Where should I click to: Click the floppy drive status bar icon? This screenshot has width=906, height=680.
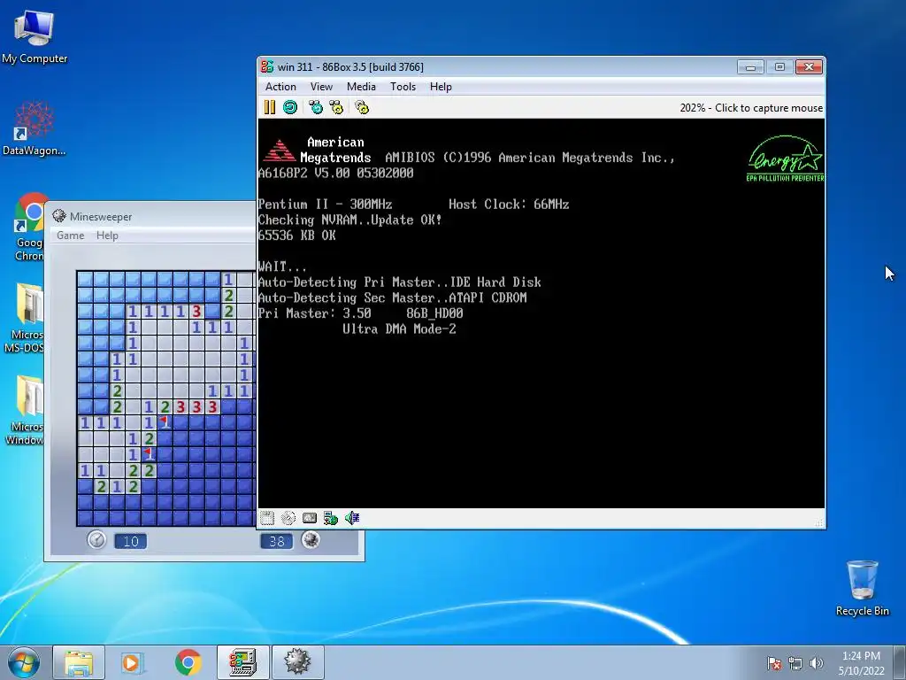[x=267, y=518]
